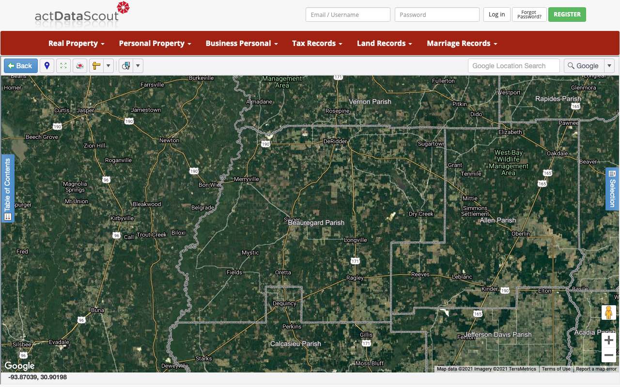Click the actDataScout logo
The image size is (620, 387).
coord(82,13)
